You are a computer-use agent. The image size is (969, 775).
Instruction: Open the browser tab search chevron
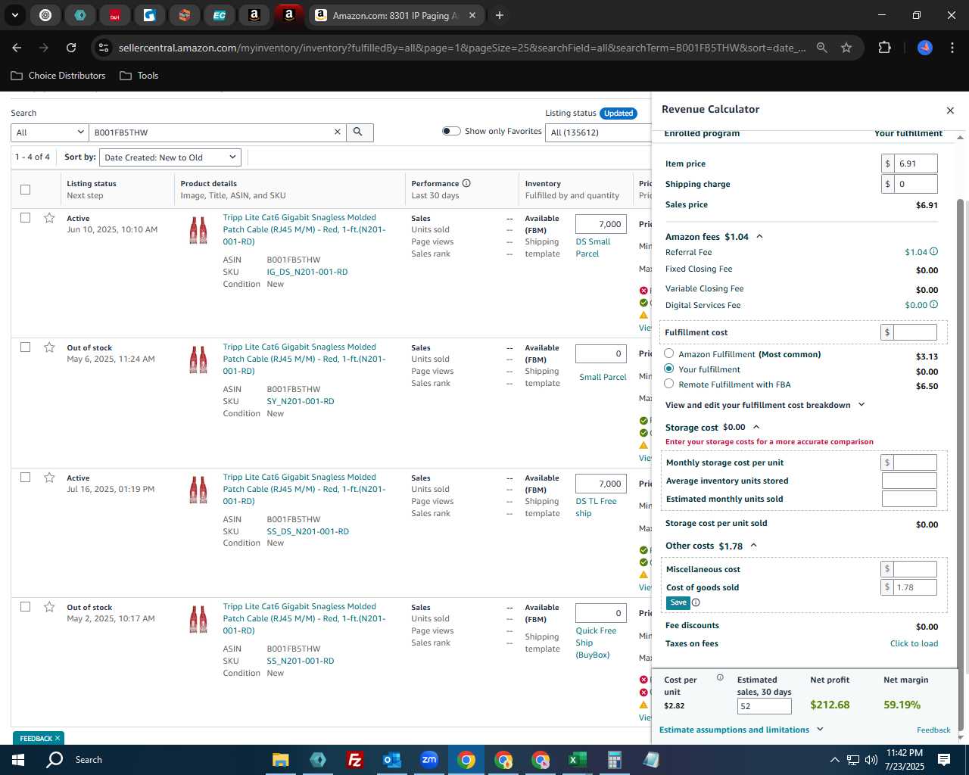15,15
